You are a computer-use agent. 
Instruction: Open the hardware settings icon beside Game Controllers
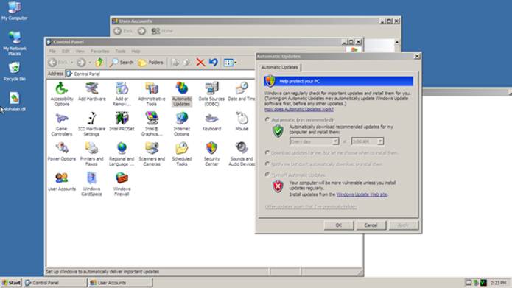coord(92,124)
